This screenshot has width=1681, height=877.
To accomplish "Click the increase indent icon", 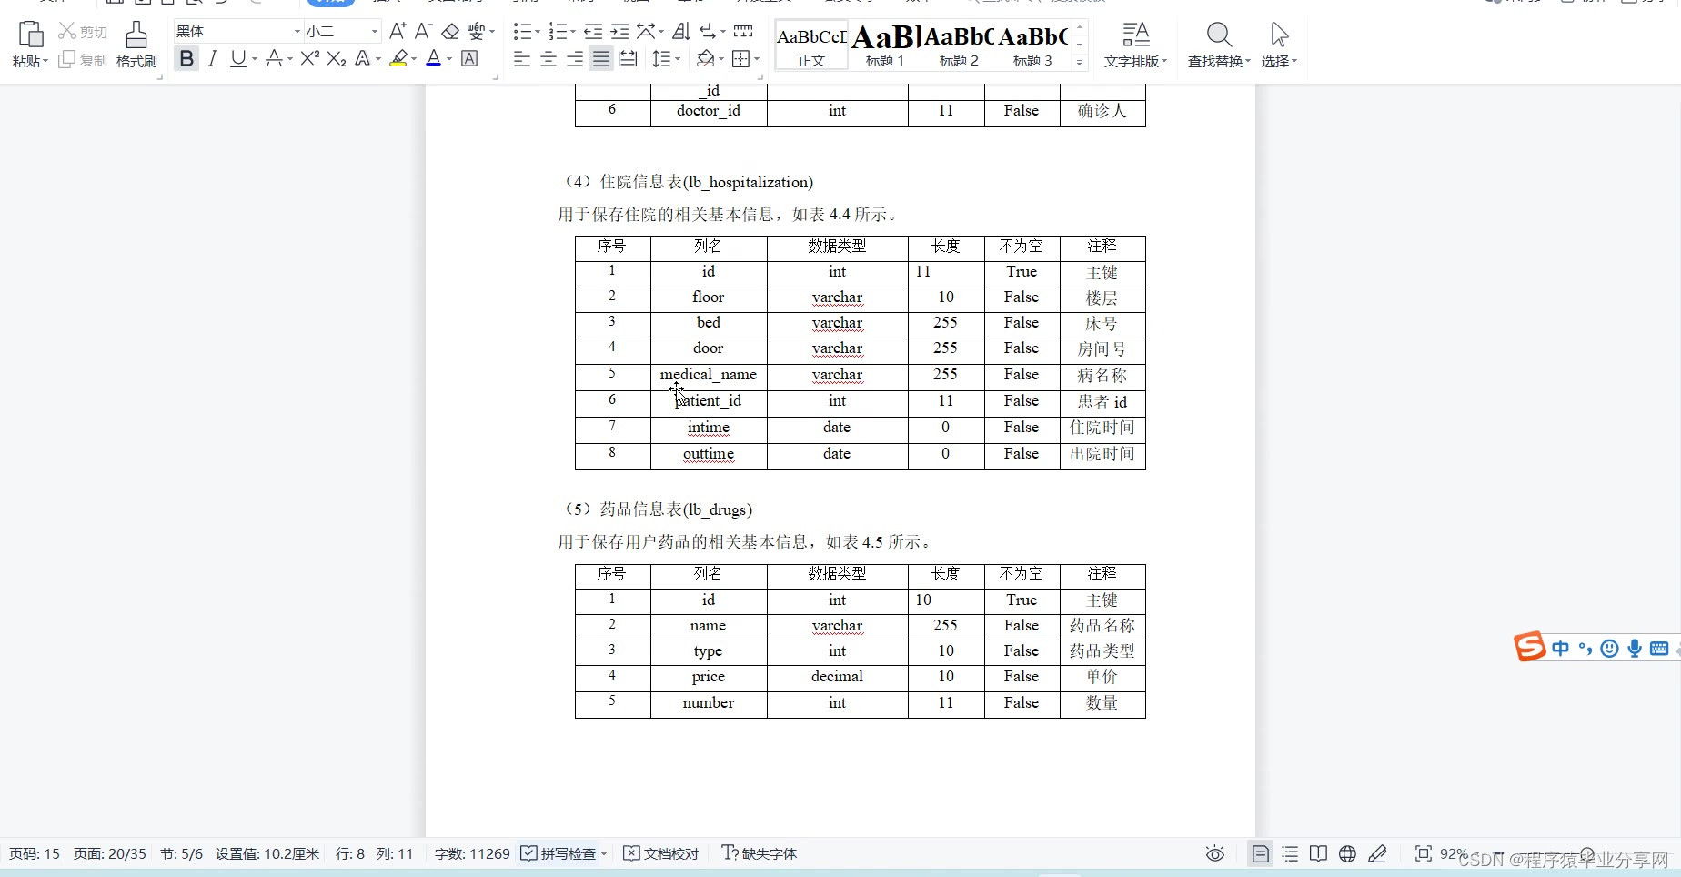I will (x=619, y=32).
